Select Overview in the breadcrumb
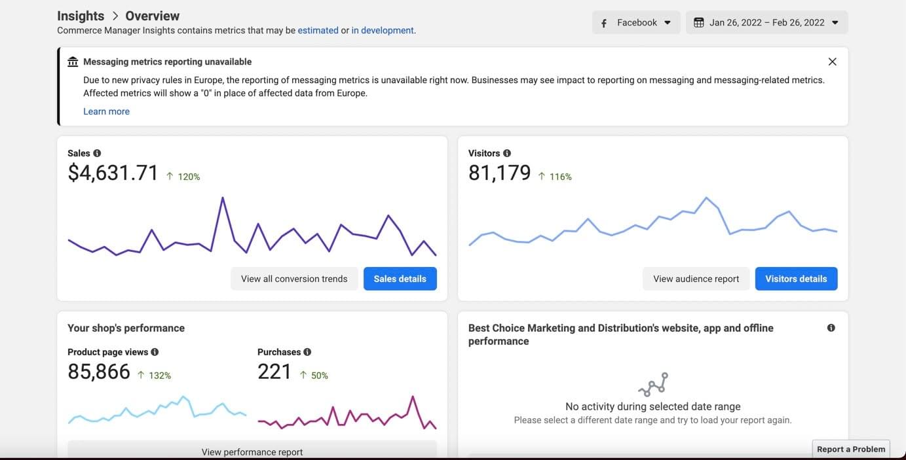Viewport: 906px width, 460px height. coord(152,16)
